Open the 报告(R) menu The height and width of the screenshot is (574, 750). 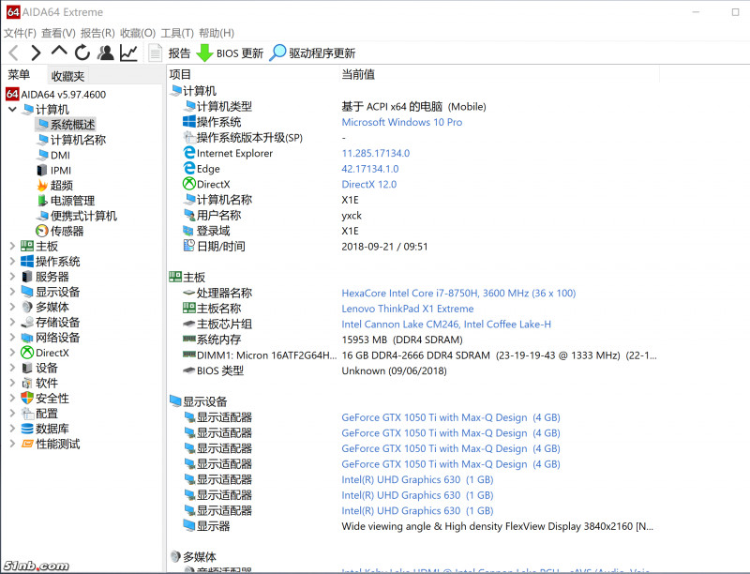97,33
